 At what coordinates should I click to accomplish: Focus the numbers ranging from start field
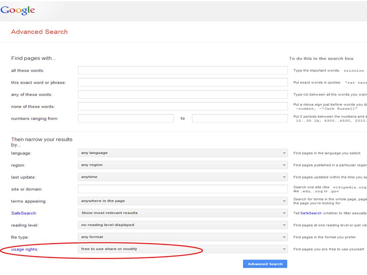point(126,118)
